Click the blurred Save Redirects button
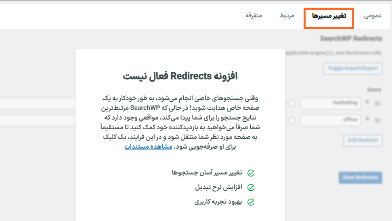The height and width of the screenshot is (221, 392). [x=360, y=177]
